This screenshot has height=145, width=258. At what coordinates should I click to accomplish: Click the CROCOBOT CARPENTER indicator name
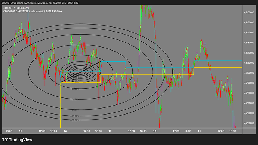pos(33,11)
